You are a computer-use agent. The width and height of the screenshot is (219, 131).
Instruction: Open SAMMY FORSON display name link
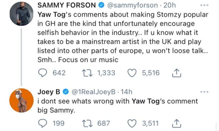[67, 5]
